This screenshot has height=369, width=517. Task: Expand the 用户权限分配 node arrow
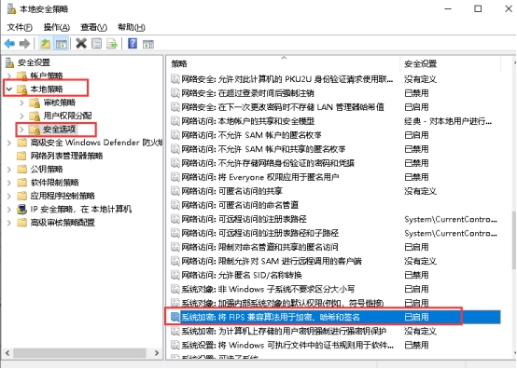click(x=21, y=116)
